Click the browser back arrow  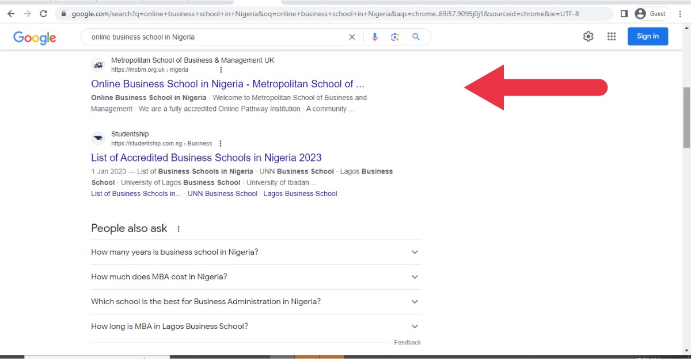pyautogui.click(x=11, y=14)
